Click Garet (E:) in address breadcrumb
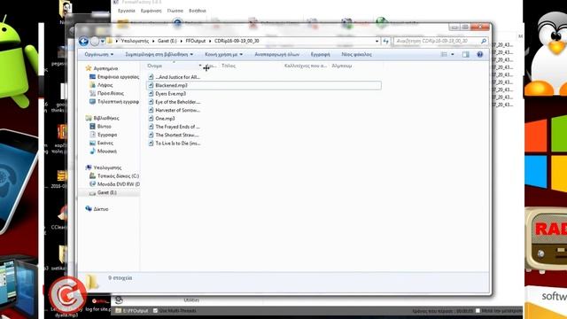Image resolution: width=567 pixels, height=319 pixels. point(167,42)
